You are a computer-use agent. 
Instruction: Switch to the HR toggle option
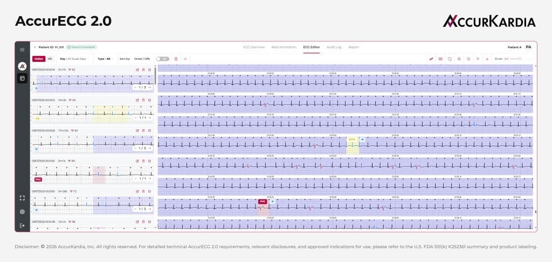coord(50,59)
